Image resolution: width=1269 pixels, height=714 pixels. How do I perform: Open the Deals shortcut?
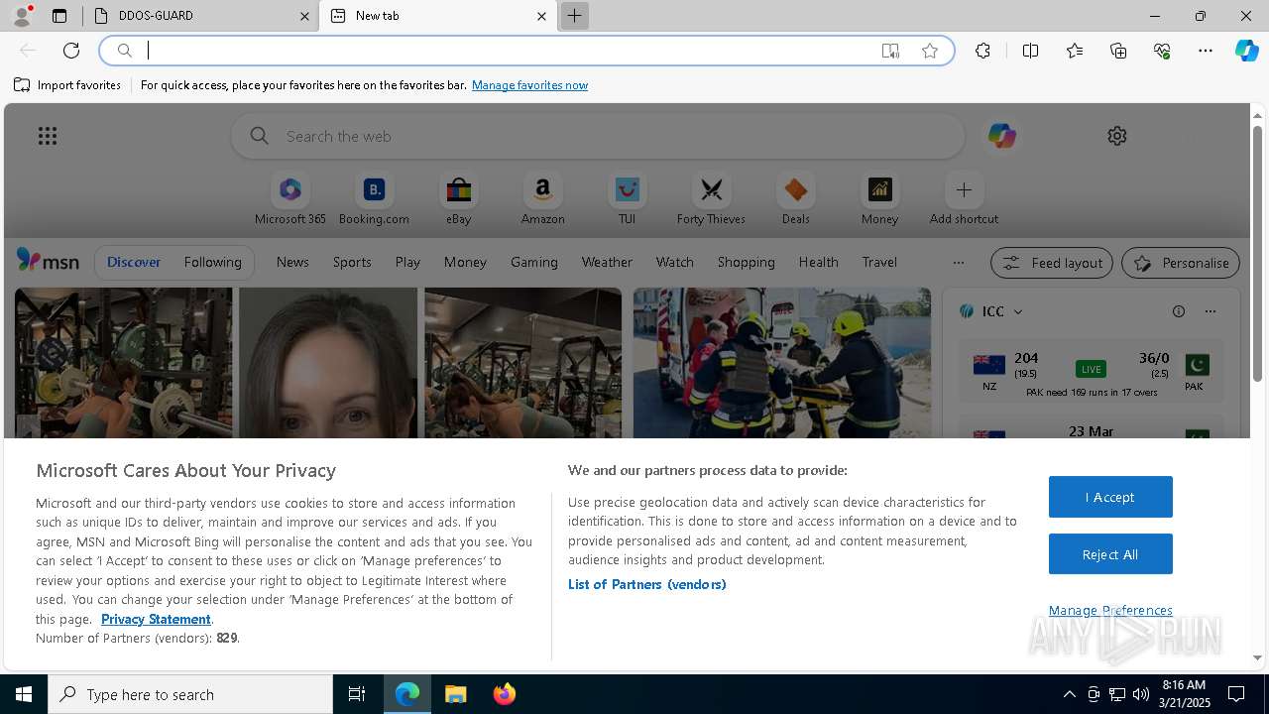[x=795, y=199]
